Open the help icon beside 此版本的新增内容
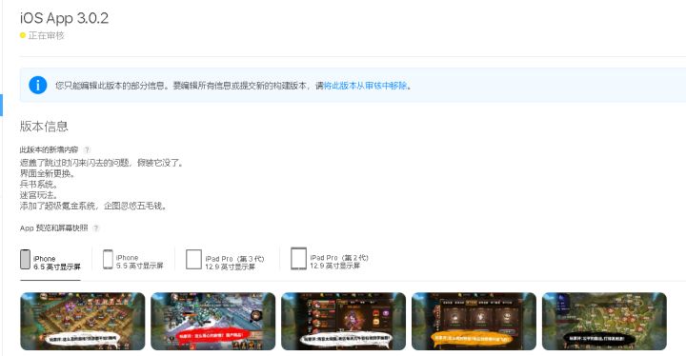The image size is (686, 356). [x=87, y=149]
